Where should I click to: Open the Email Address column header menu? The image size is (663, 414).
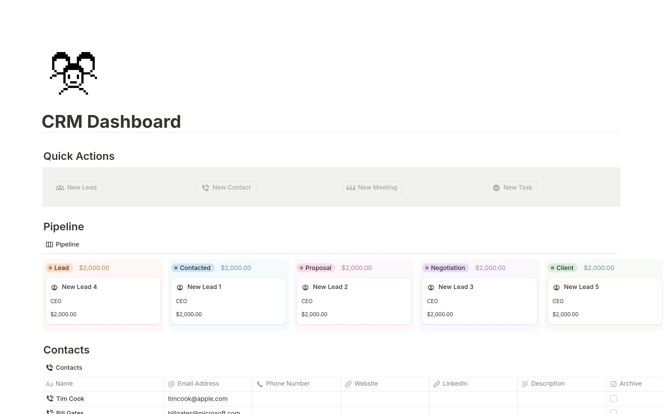(208, 384)
